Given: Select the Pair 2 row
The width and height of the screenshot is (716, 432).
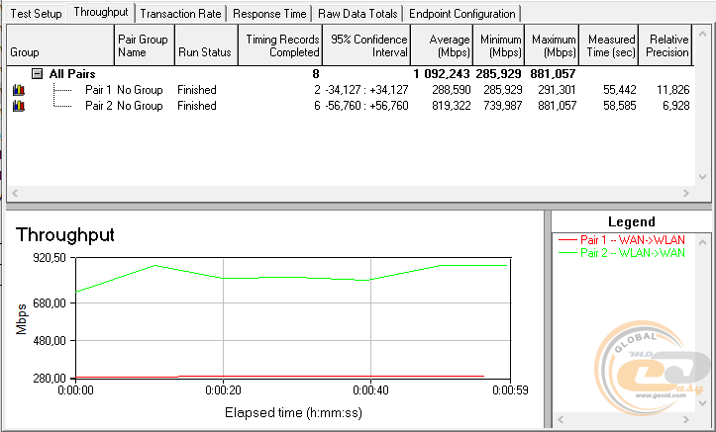Looking at the screenshot, I should pyautogui.click(x=97, y=106).
